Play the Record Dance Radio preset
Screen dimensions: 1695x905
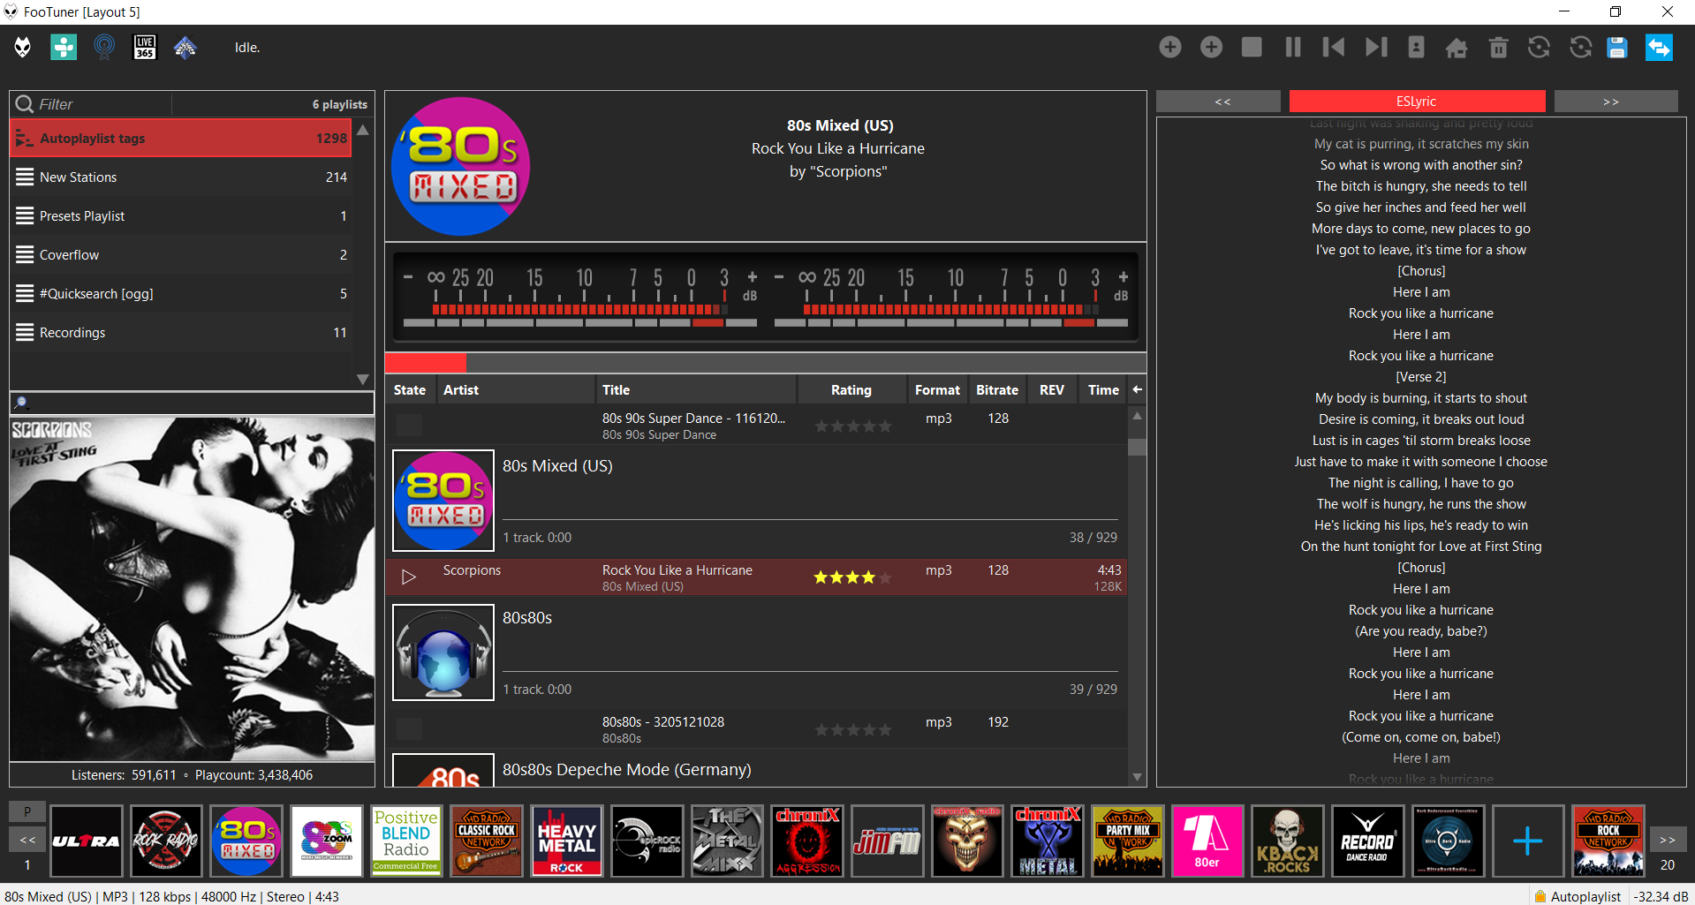(x=1367, y=841)
